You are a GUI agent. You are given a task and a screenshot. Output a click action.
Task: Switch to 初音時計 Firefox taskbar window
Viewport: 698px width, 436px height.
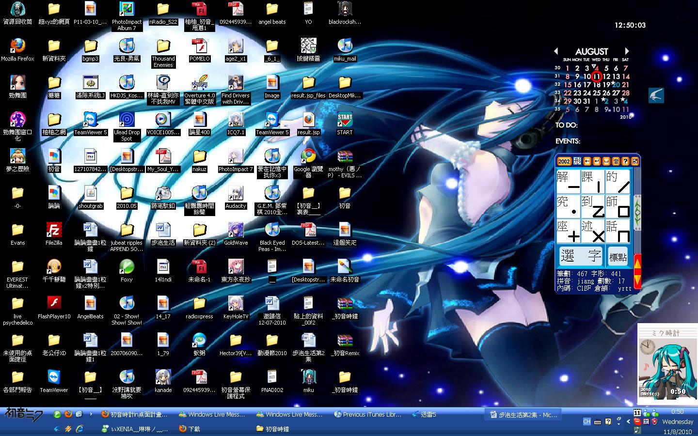[x=134, y=414]
